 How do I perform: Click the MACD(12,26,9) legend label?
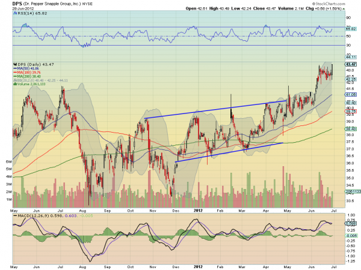point(34,216)
